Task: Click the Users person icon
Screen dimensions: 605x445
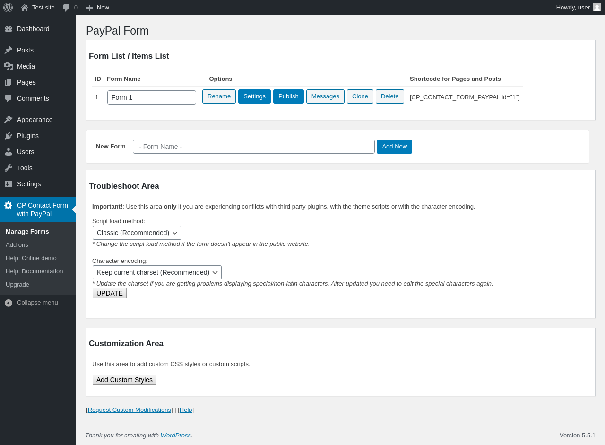Action: [9, 152]
